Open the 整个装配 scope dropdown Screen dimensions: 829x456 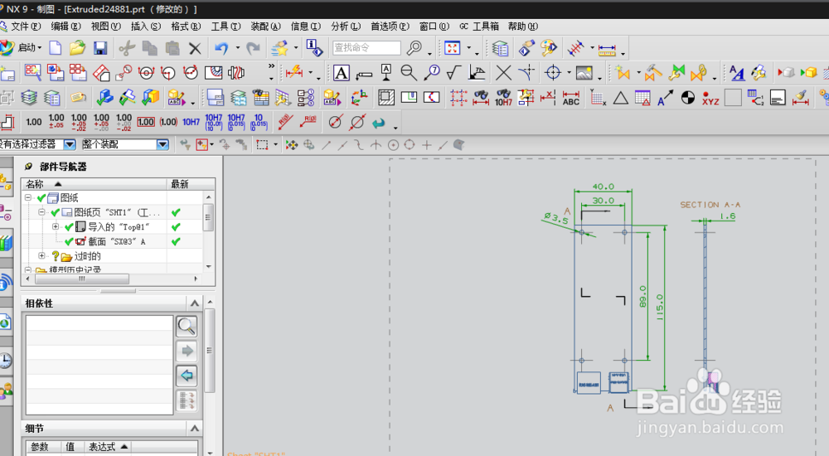(162, 144)
